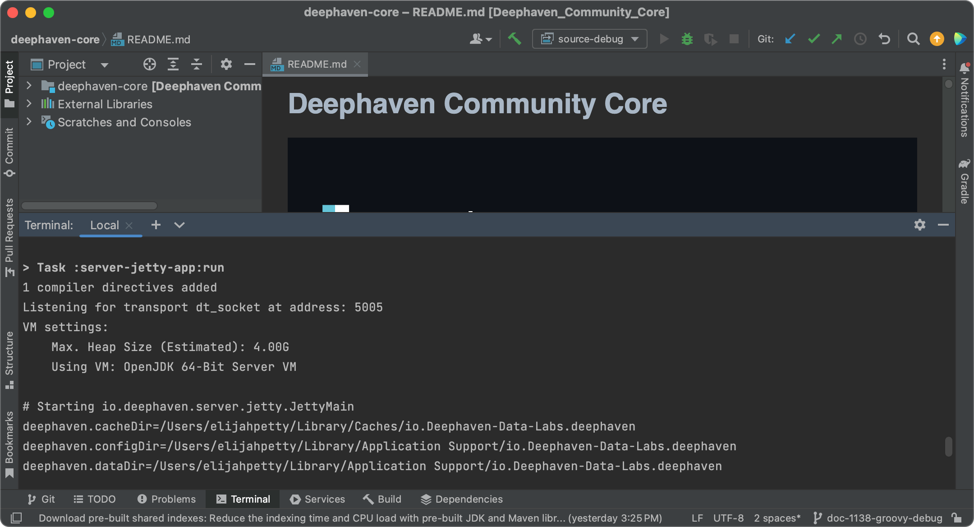Click the Select Opened File crosshair icon

point(149,65)
